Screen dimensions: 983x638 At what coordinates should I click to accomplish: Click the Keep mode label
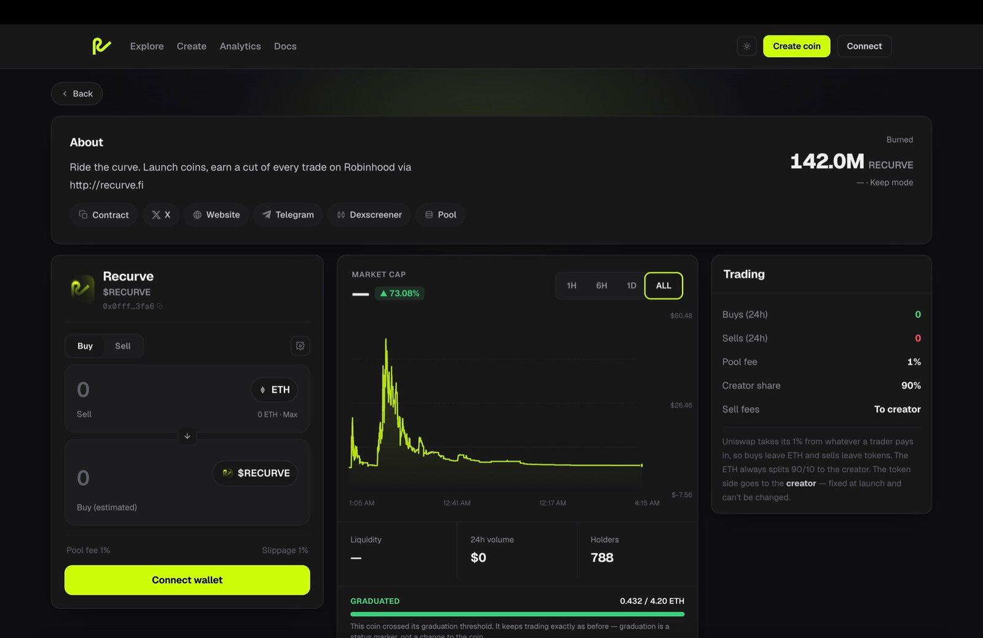coord(891,182)
